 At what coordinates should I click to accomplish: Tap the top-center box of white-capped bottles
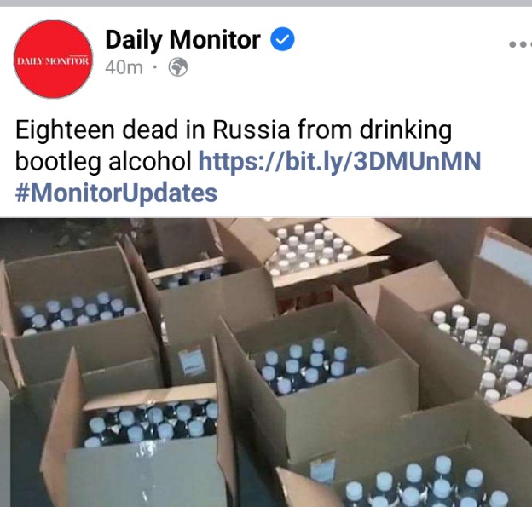[310, 250]
